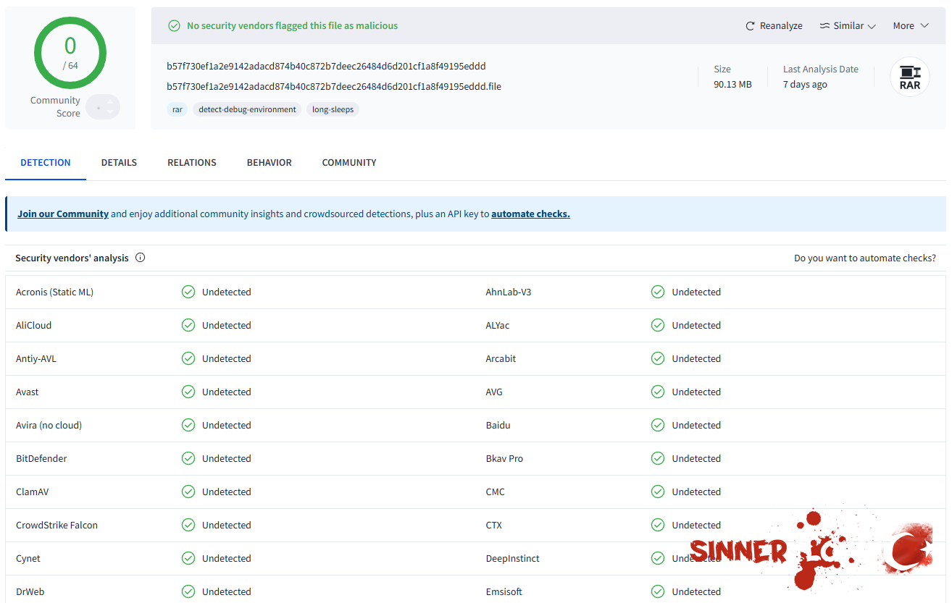The height and width of the screenshot is (603, 952).
Task: Expand the Similar dropdown
Action: 848,26
